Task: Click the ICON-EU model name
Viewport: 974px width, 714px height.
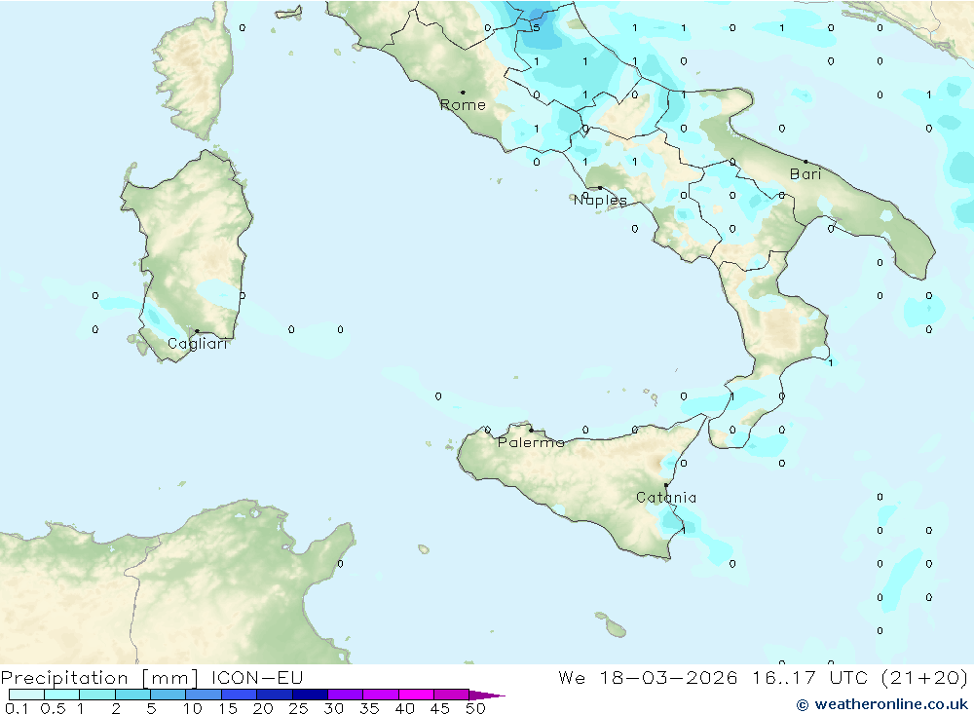Action: (257, 677)
